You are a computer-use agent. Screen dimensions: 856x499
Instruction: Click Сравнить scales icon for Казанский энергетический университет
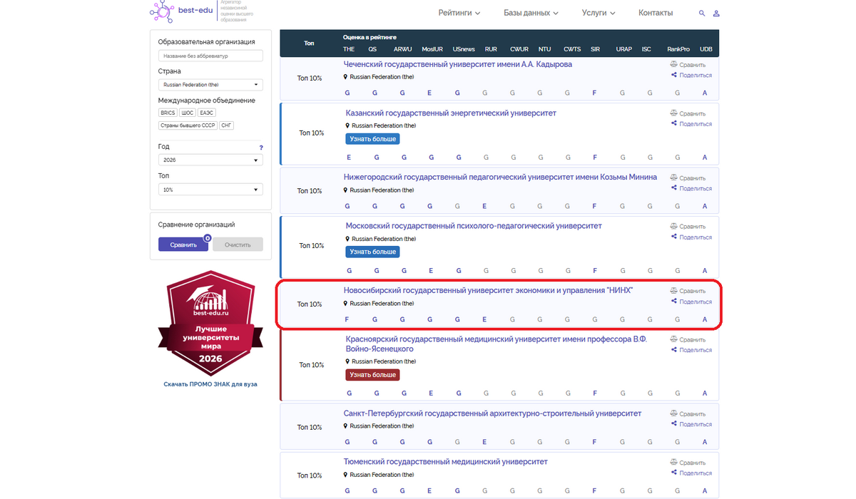[x=673, y=113]
